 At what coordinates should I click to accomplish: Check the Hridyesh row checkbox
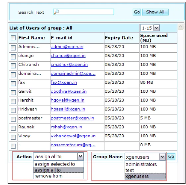(x=13, y=110)
